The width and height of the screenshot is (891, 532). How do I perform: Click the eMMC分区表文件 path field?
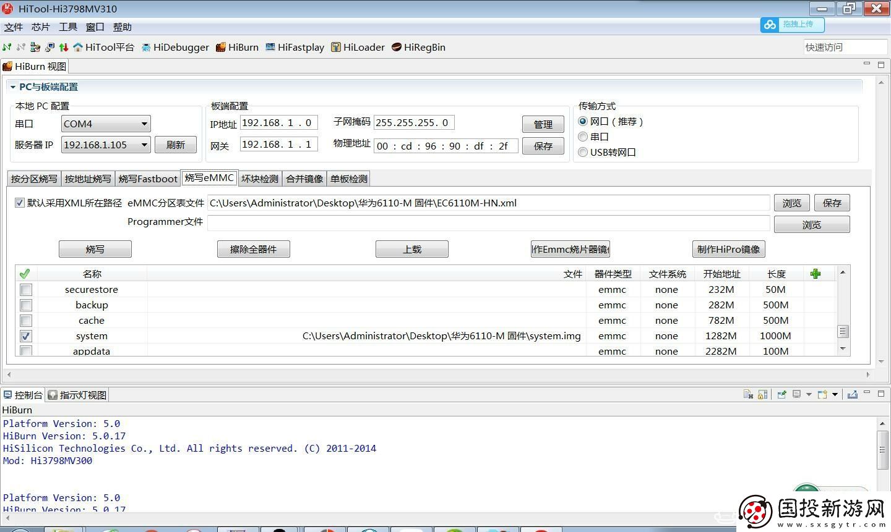pyautogui.click(x=489, y=203)
